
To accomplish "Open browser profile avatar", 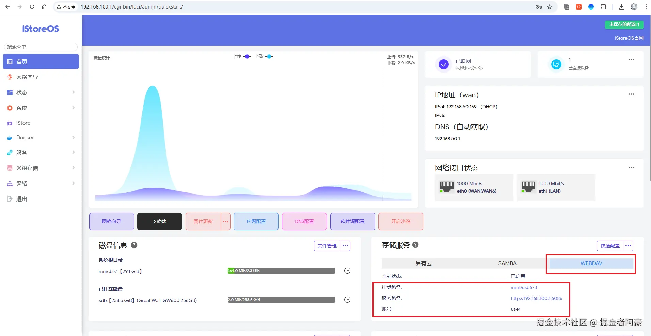I will pyautogui.click(x=634, y=7).
